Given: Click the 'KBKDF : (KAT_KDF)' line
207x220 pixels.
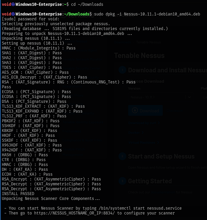Looking at the screenshot, I should point(30,131).
